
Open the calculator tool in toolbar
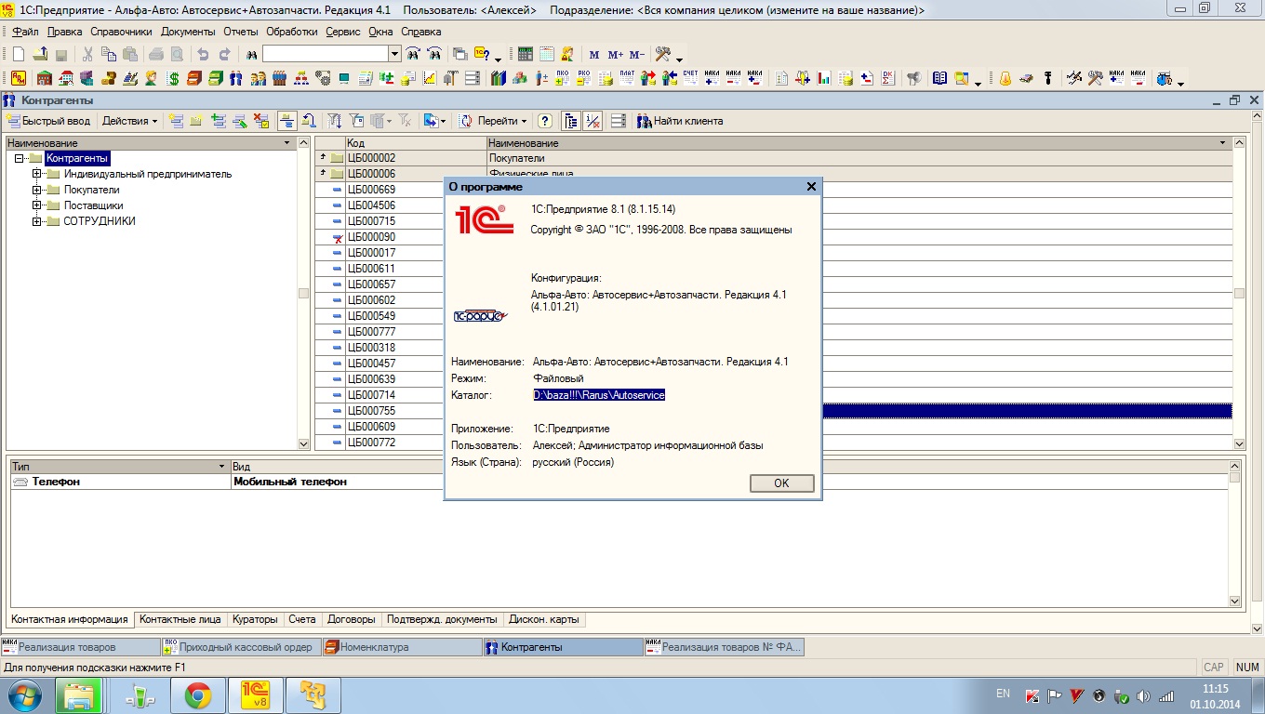click(x=526, y=55)
